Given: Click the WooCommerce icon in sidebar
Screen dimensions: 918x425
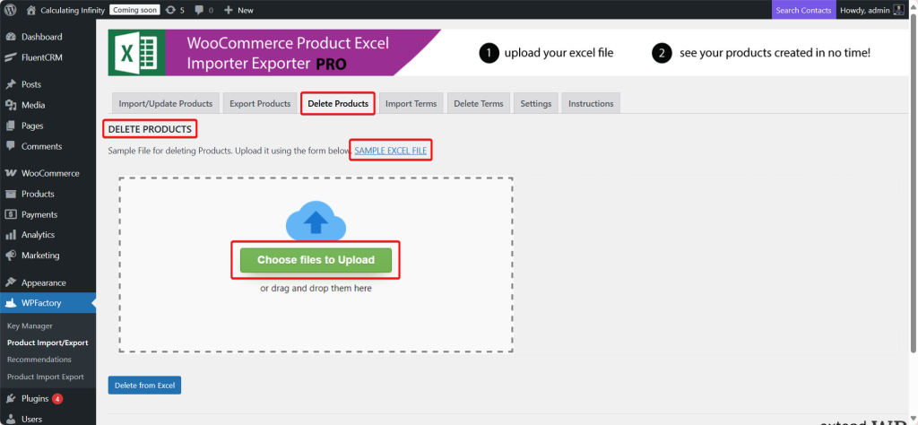Looking at the screenshot, I should (x=11, y=173).
